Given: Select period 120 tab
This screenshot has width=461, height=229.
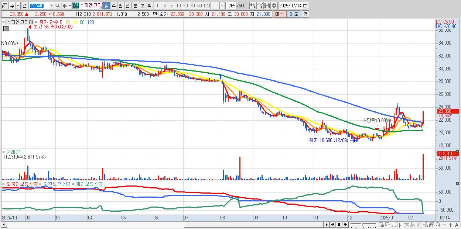Looking at the screenshot, I should [x=206, y=6].
